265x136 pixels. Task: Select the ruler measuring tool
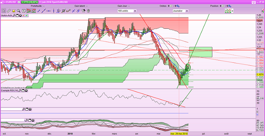pos(9,11)
